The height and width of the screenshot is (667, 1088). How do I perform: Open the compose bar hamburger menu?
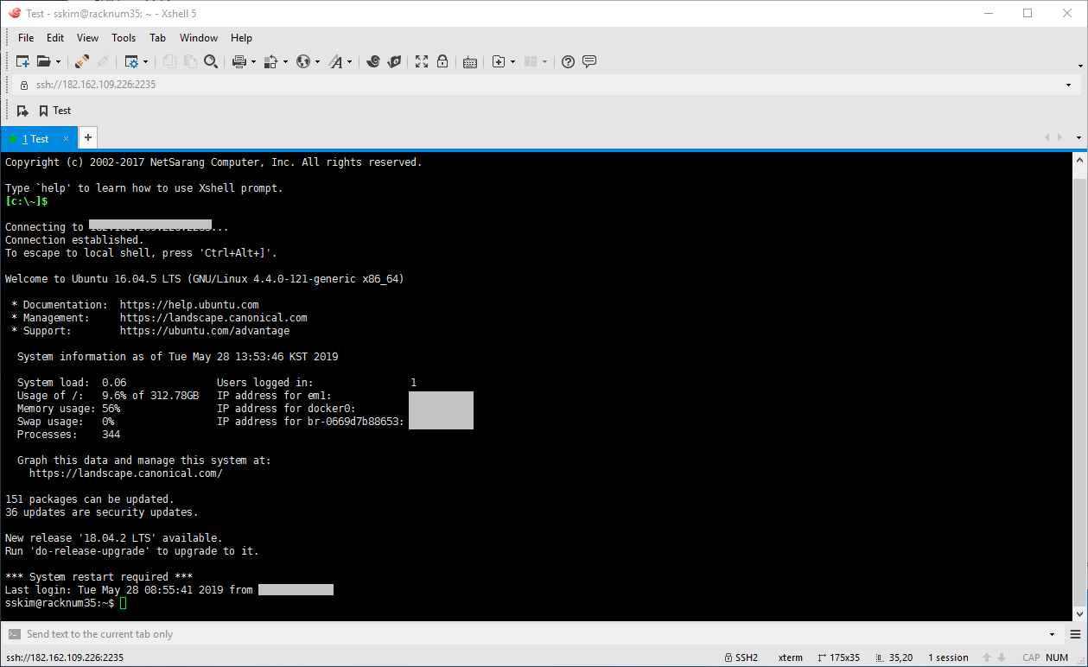[1075, 634]
